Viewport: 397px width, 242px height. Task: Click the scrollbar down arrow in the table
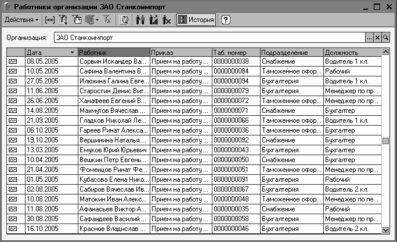[385, 230]
